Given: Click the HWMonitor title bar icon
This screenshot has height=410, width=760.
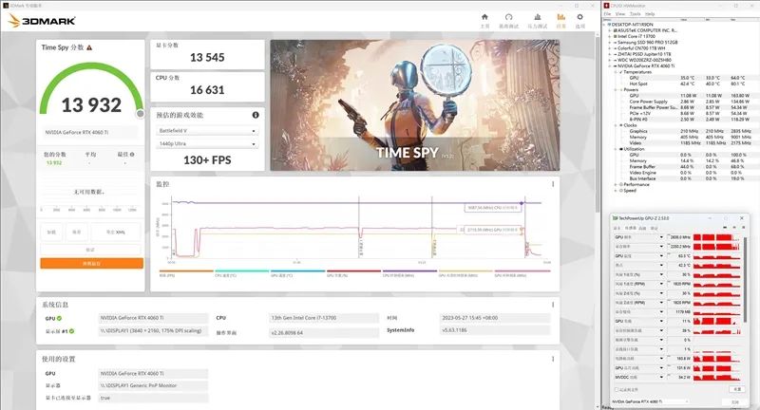Looking at the screenshot, I should (607, 6).
